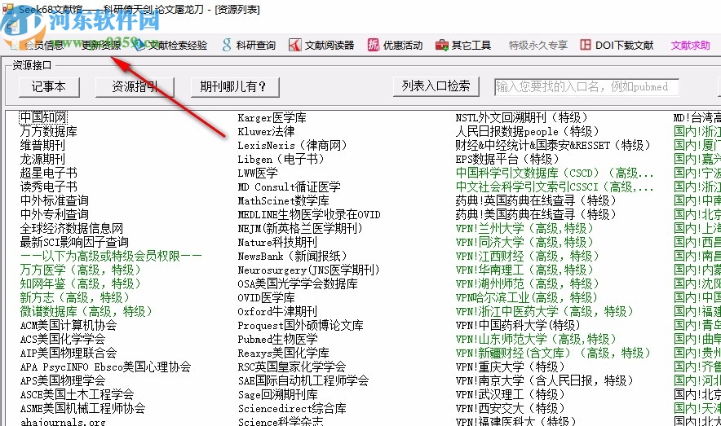This screenshot has width=721, height=426.
Task: Select MathScinet数学库 entry
Action: tap(283, 200)
